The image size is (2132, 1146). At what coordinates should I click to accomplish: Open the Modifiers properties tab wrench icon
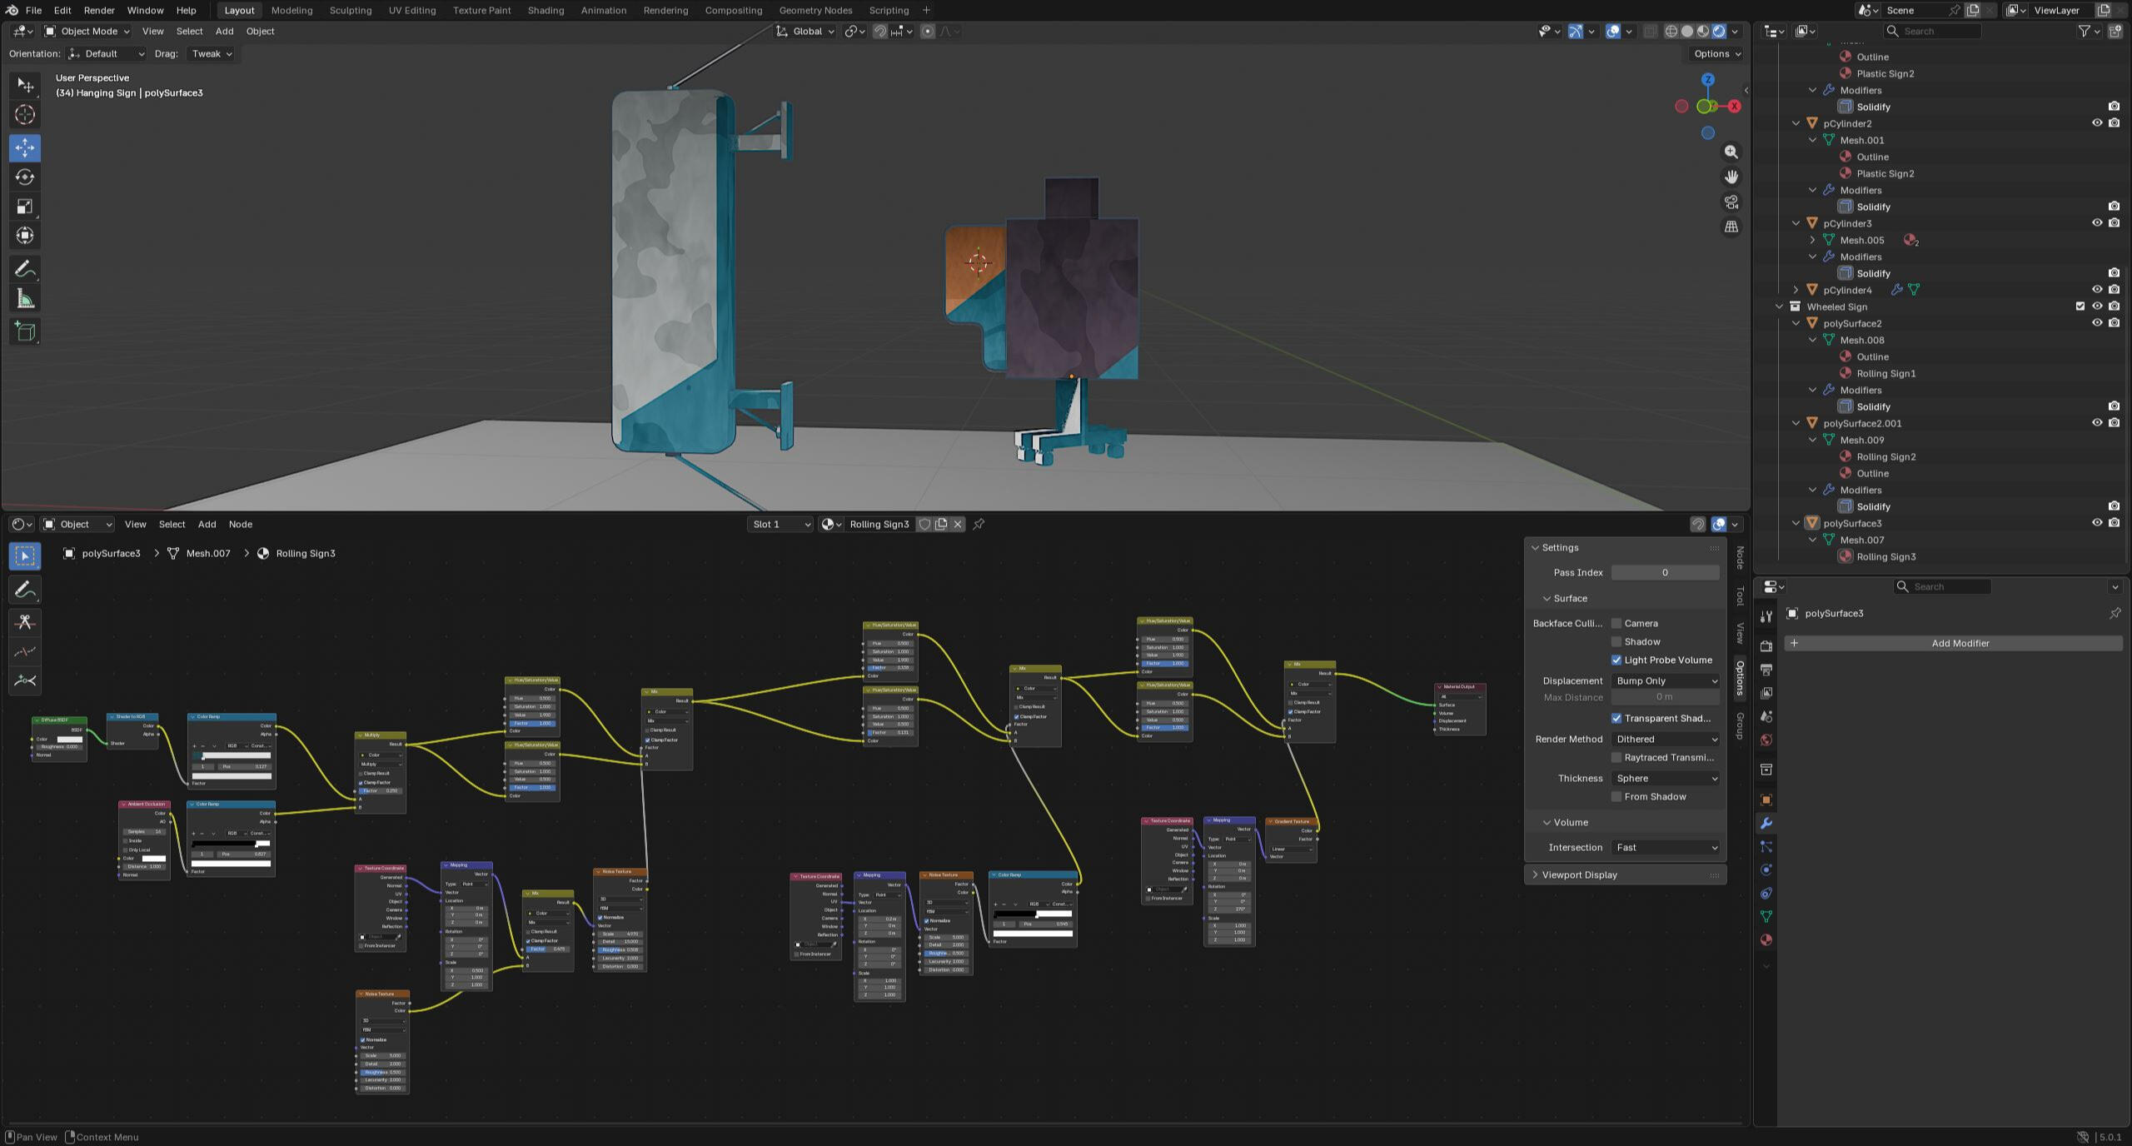click(1766, 824)
